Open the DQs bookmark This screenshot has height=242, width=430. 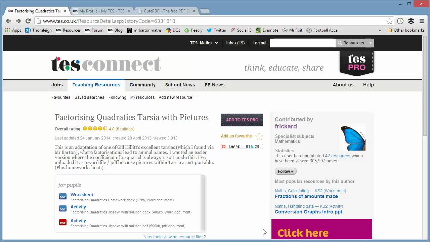coord(173,30)
